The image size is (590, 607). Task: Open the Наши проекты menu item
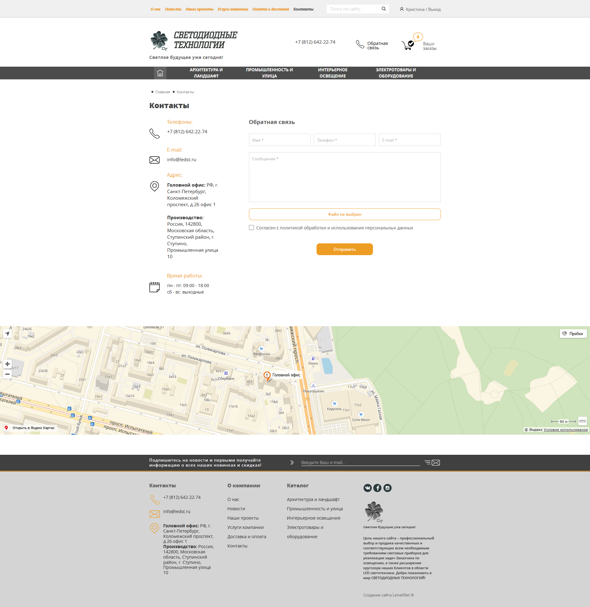[x=199, y=9]
